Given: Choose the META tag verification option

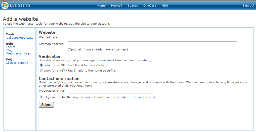Looking at the screenshot, I should tap(41, 71).
